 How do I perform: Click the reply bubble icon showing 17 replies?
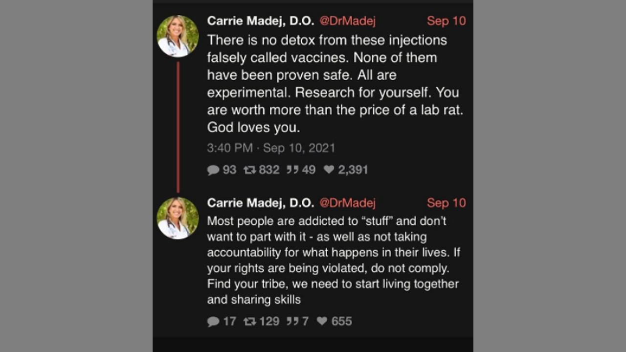(213, 321)
